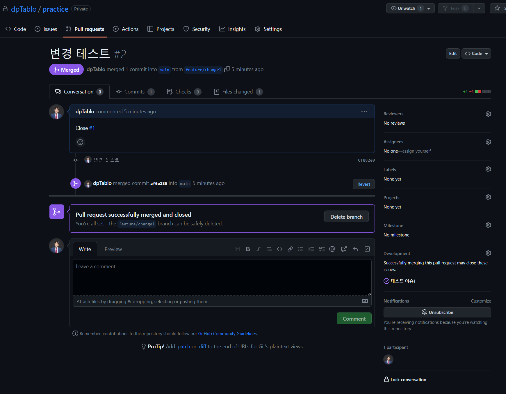
Task: Revert the merged pull request
Action: coord(364,184)
